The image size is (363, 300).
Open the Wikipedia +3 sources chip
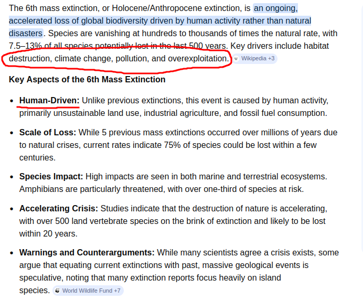pyautogui.click(x=258, y=59)
